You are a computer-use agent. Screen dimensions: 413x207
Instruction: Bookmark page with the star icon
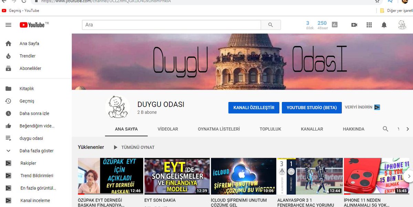377,1
